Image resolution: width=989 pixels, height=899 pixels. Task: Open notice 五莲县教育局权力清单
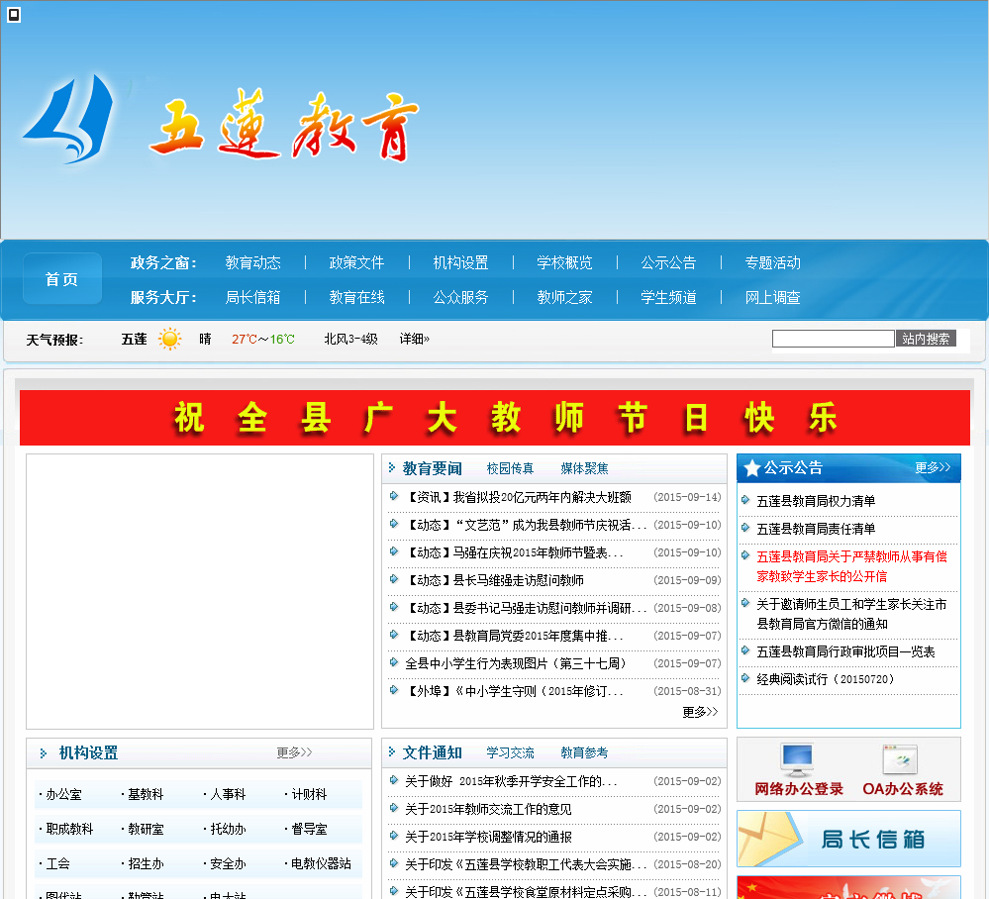tap(816, 501)
